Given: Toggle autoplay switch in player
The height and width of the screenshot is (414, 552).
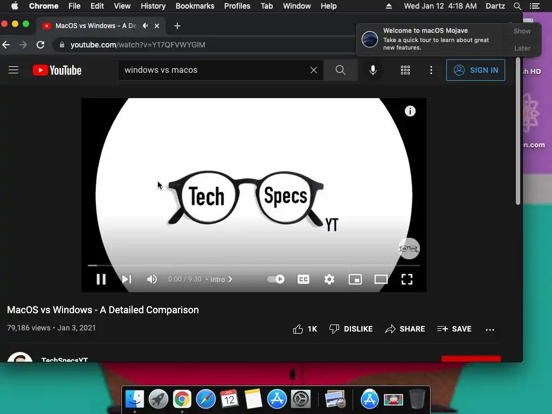Looking at the screenshot, I should click(x=275, y=279).
